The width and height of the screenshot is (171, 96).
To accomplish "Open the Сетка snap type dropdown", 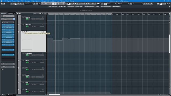I will click(x=112, y=4).
